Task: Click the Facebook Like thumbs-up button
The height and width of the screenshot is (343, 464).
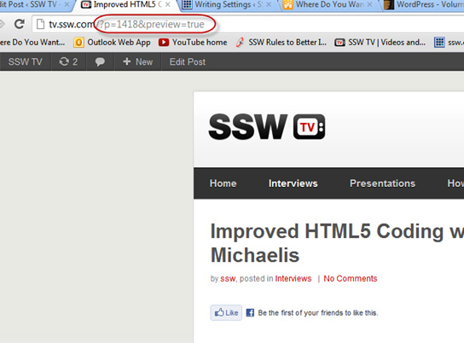Action: click(226, 312)
